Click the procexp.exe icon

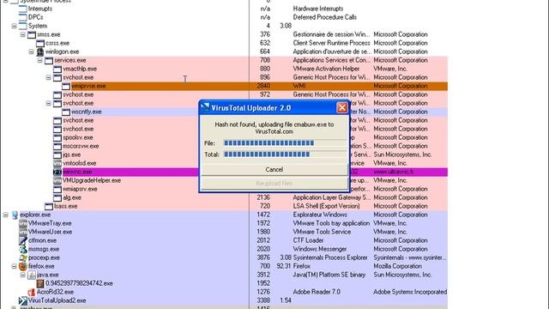[23, 257]
